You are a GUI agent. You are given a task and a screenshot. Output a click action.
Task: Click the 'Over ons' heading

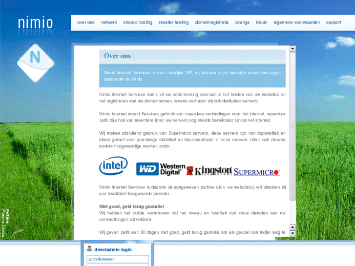(117, 56)
